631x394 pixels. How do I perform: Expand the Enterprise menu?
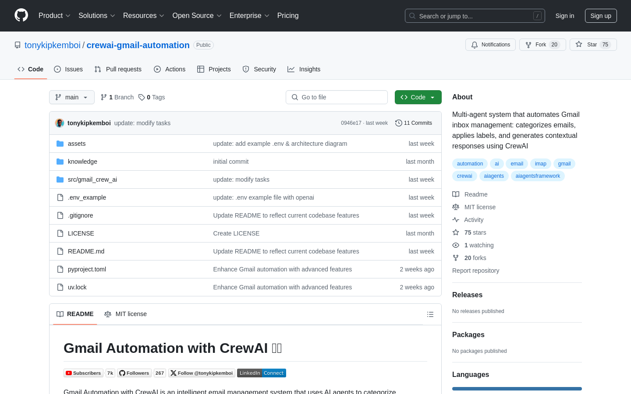point(249,15)
